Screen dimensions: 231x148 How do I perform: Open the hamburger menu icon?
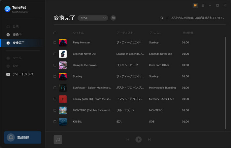(x=203, y=6)
